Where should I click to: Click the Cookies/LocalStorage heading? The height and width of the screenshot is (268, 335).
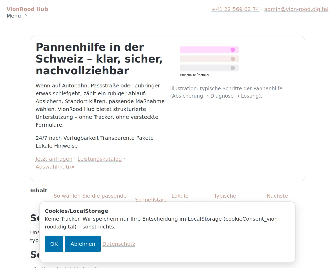tap(76, 211)
